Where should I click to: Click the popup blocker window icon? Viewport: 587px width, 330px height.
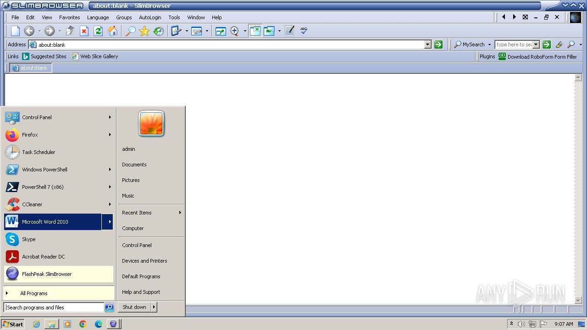click(255, 31)
